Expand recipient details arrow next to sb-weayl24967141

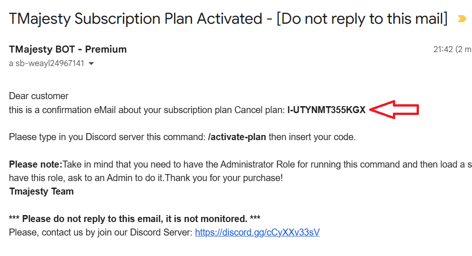point(91,63)
